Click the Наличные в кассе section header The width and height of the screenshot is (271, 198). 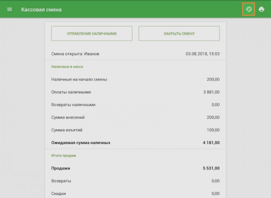tap(68, 67)
